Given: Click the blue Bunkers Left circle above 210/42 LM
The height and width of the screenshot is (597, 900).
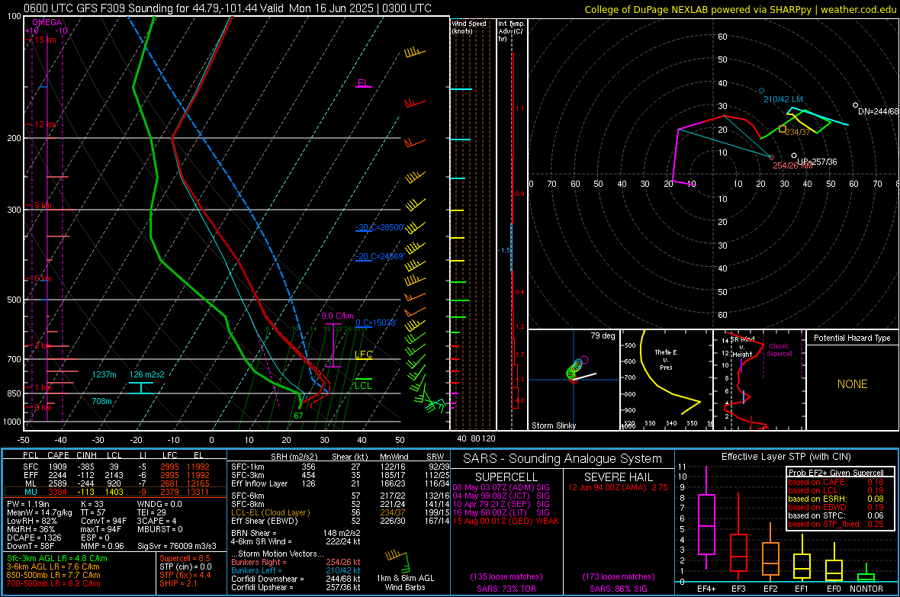Looking at the screenshot, I should point(762,91).
